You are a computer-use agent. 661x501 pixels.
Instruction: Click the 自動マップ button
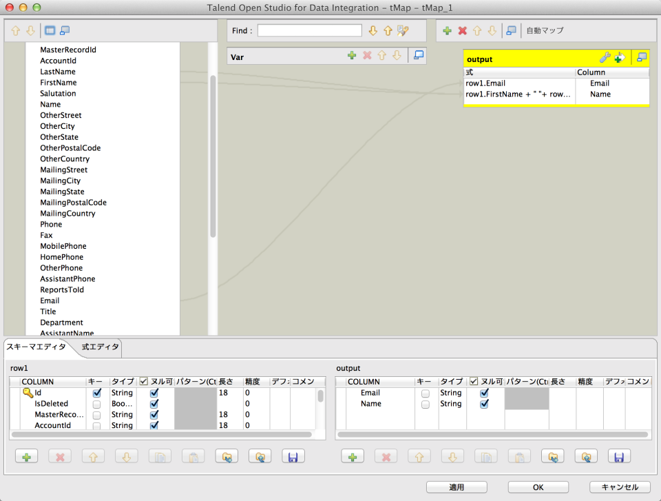pyautogui.click(x=545, y=31)
